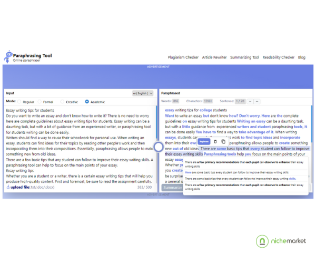Click highlighted phrase 'Paraphrasing tools' in output

[220, 154]
